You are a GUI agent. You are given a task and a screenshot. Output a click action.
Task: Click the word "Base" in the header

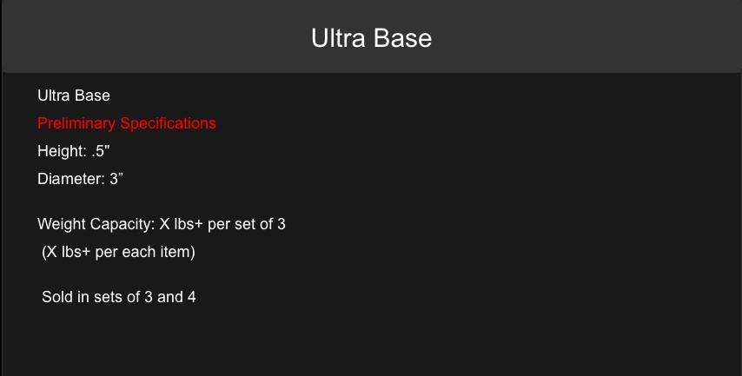click(x=403, y=38)
